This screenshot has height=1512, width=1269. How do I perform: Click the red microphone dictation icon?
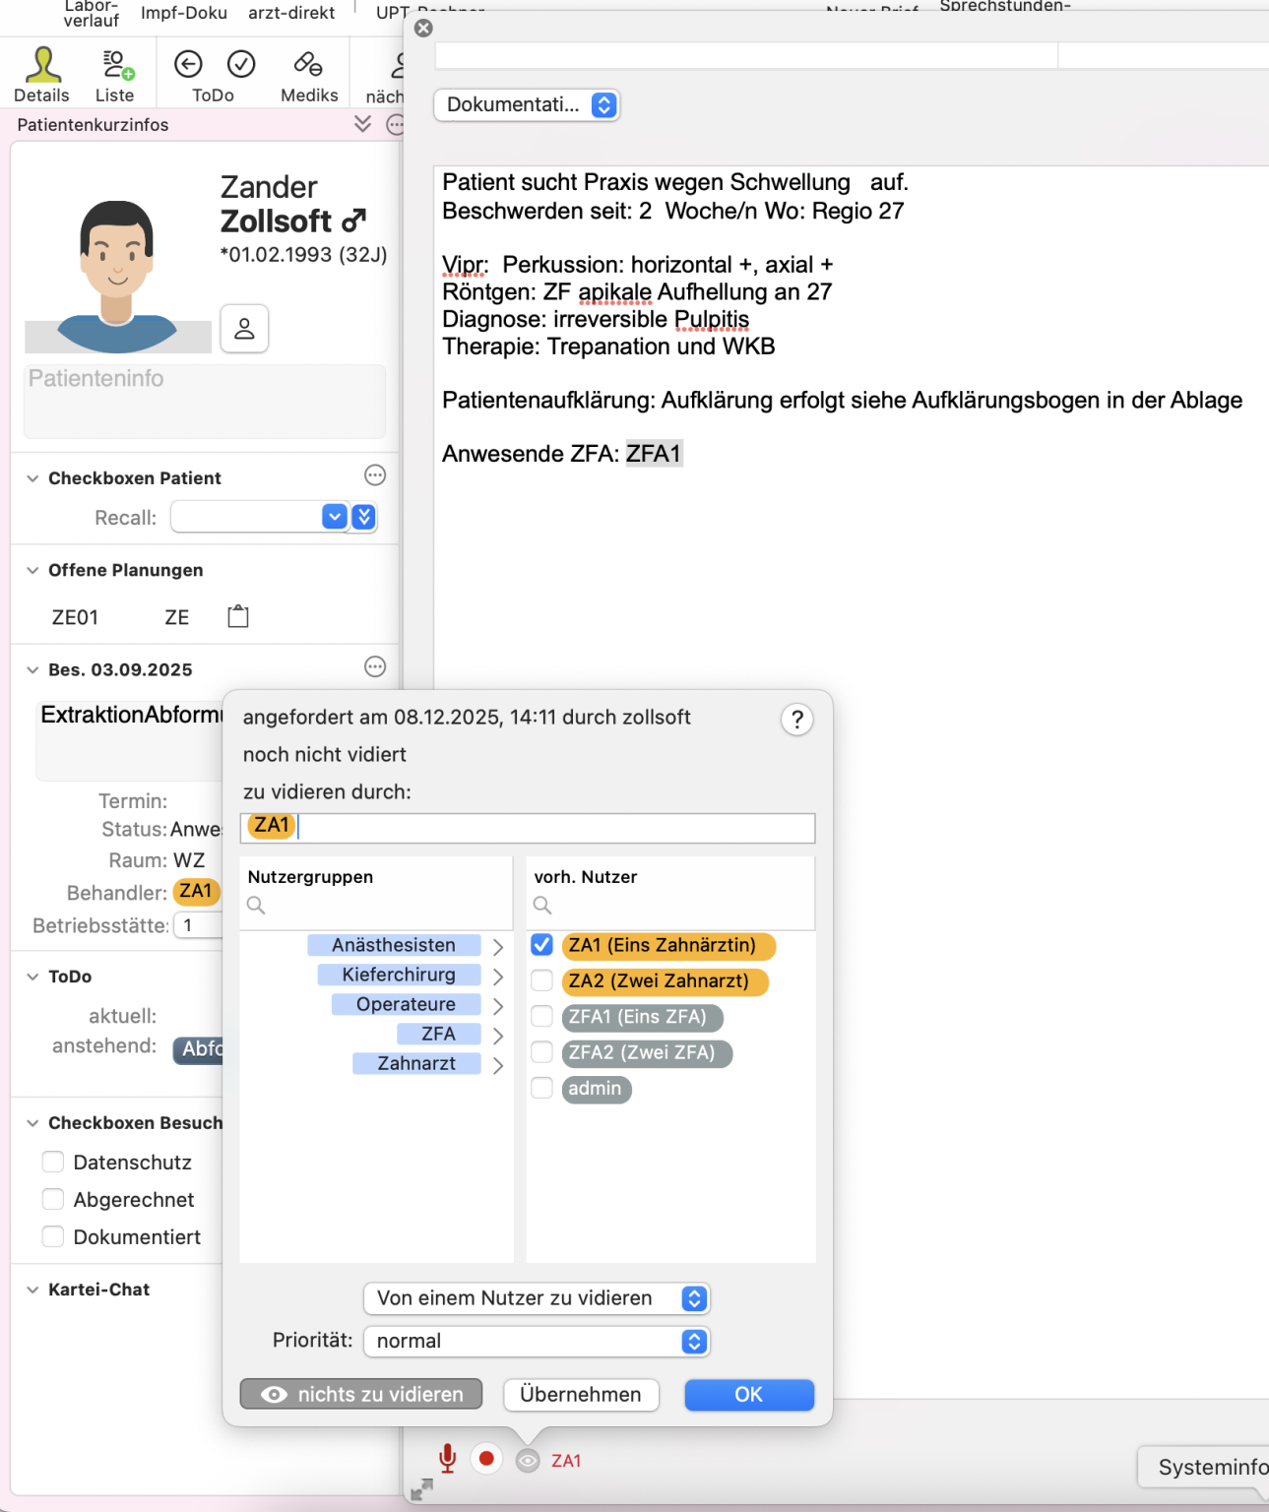coord(447,1458)
